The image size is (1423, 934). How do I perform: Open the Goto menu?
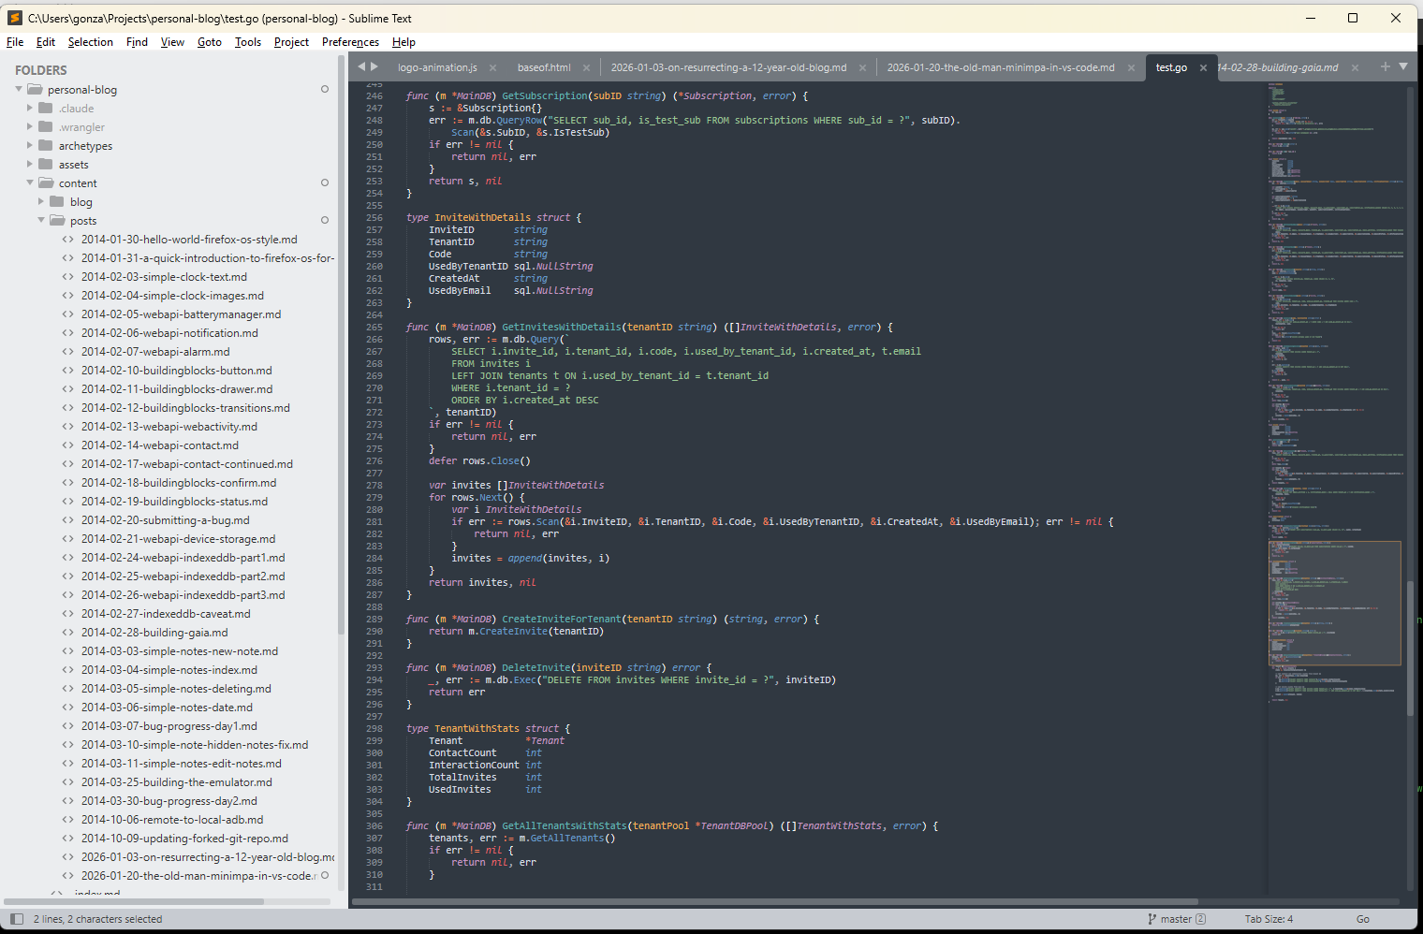click(209, 41)
